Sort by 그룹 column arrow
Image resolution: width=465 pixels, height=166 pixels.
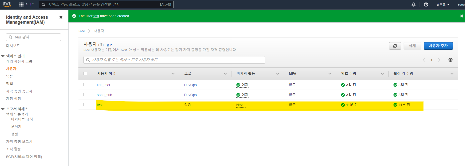pyautogui.click(x=225, y=74)
